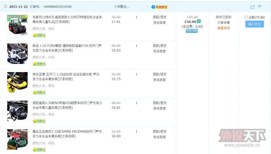Open the 法拉利 拉法拉 product title
Screen dimensions: 271x154
[x=66, y=76]
